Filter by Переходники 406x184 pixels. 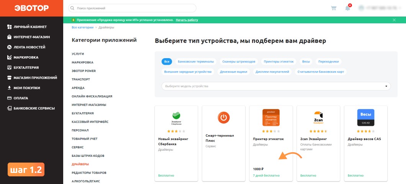point(329,62)
